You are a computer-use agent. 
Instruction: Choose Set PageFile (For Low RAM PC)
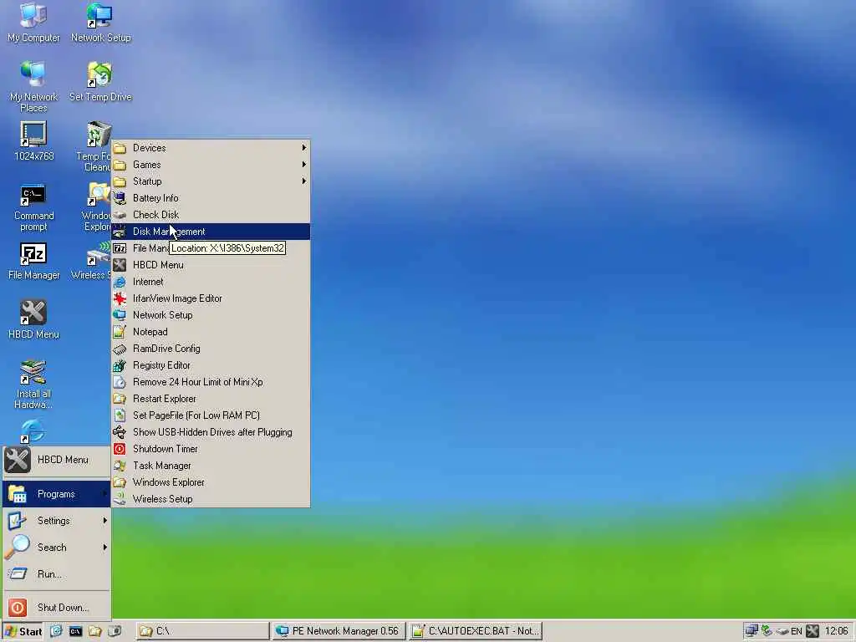tap(211, 415)
